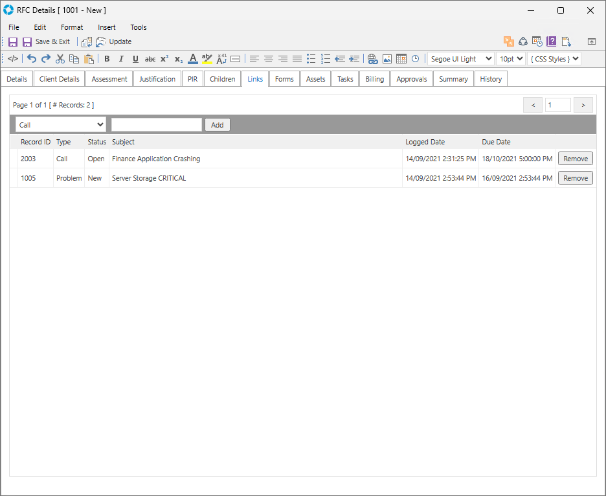Open the Call link type dropdown

click(61, 125)
